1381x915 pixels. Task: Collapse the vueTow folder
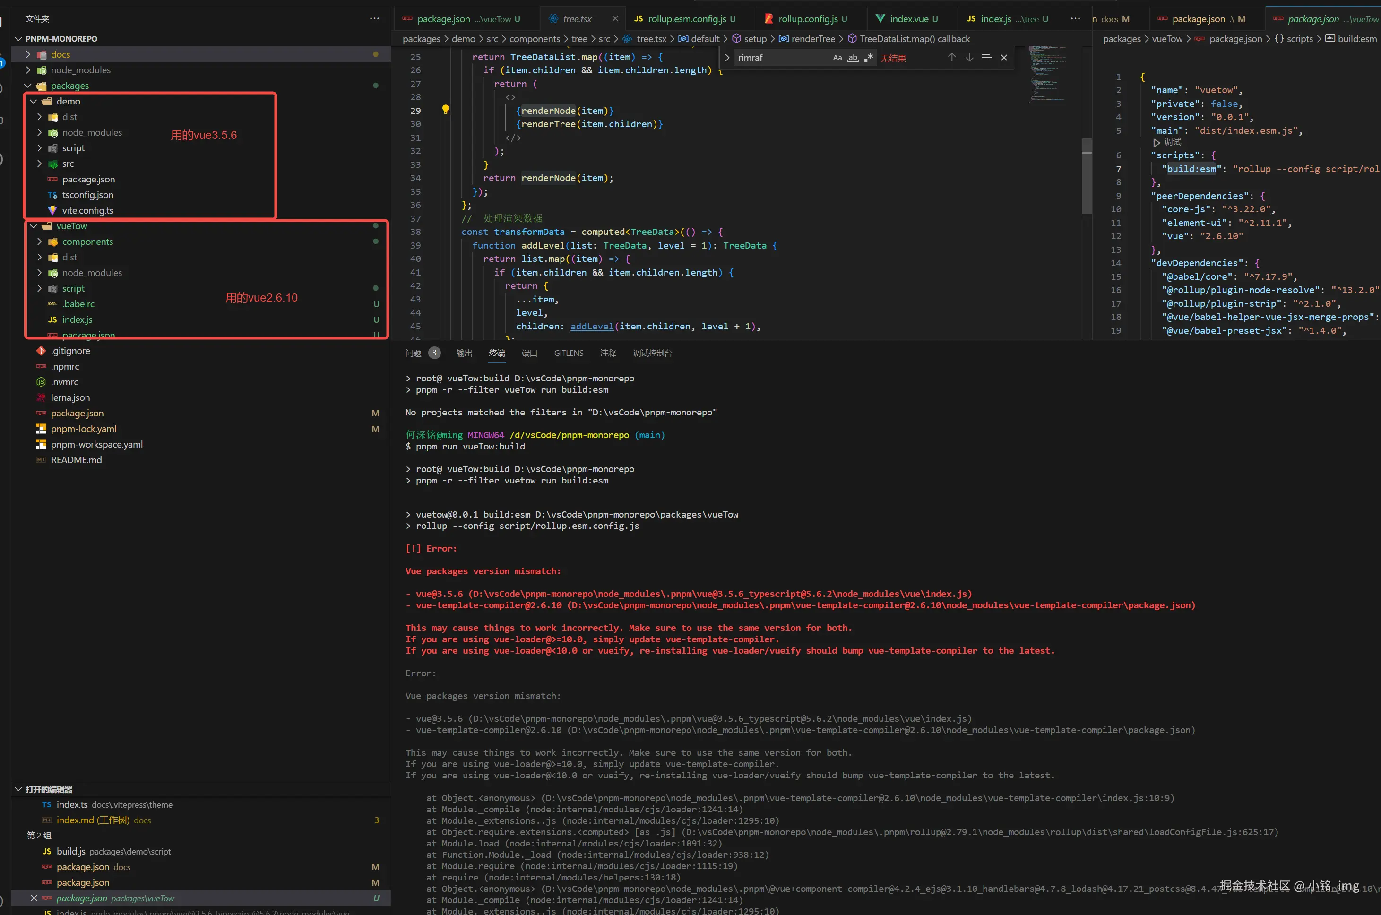tap(34, 226)
